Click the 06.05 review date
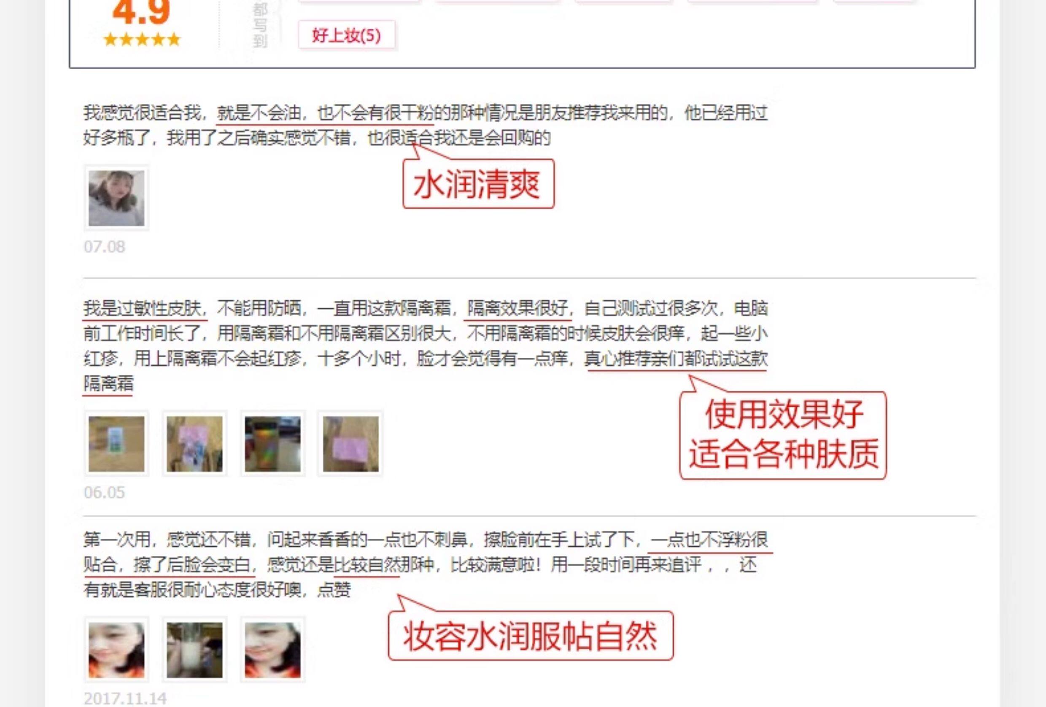The width and height of the screenshot is (1046, 707). [x=105, y=492]
